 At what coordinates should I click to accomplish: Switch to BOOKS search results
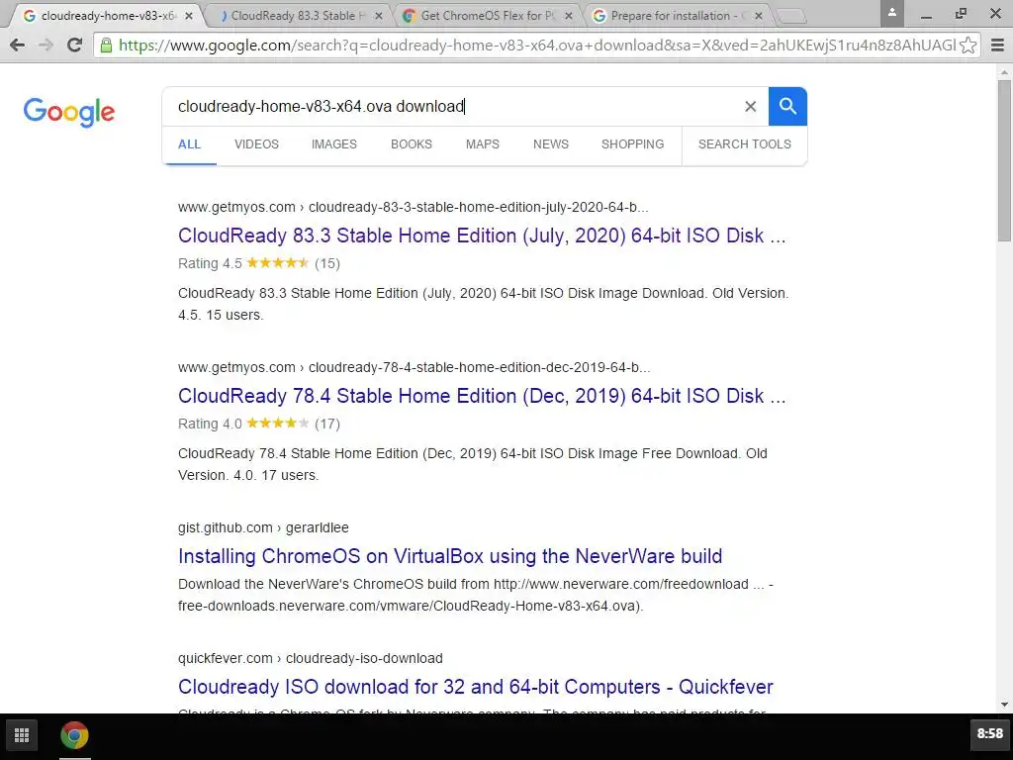(412, 144)
